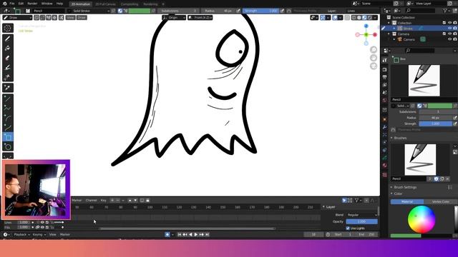Click the Strength slider in top header
Image resolution: width=458 pixels, height=257 pixels.
coord(260,11)
